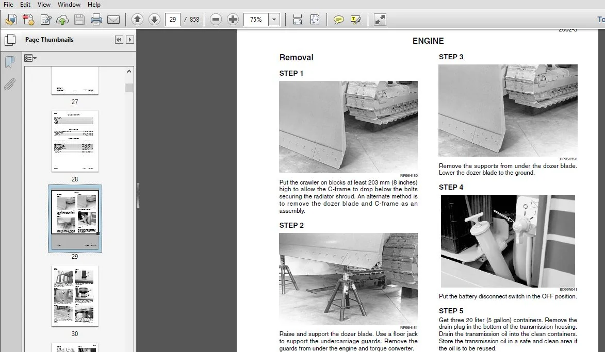The height and width of the screenshot is (352, 605).
Task: Zoom out with the minus button
Action: pos(216,19)
